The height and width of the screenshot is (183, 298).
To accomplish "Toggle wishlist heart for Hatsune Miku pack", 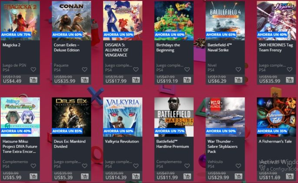I will click(x=33, y=166).
